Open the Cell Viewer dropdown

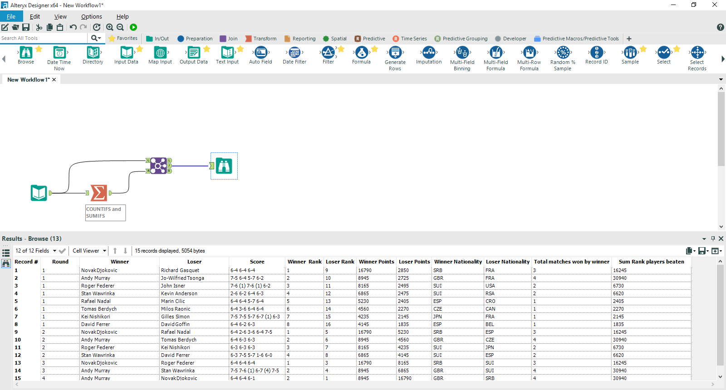coord(104,251)
